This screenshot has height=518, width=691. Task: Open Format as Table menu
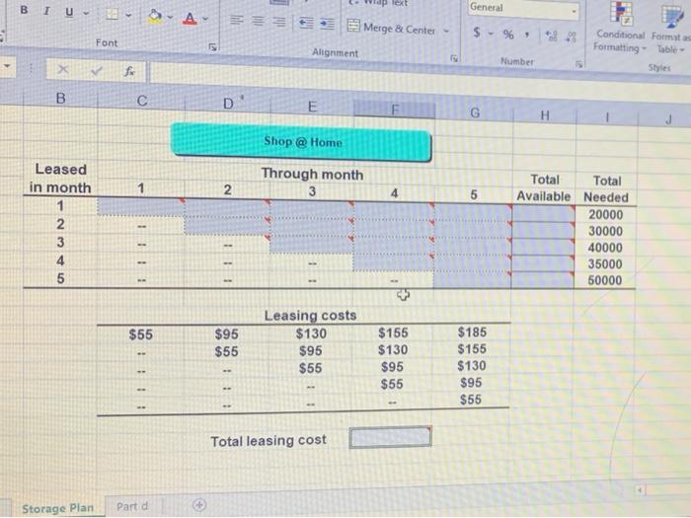coord(670,29)
